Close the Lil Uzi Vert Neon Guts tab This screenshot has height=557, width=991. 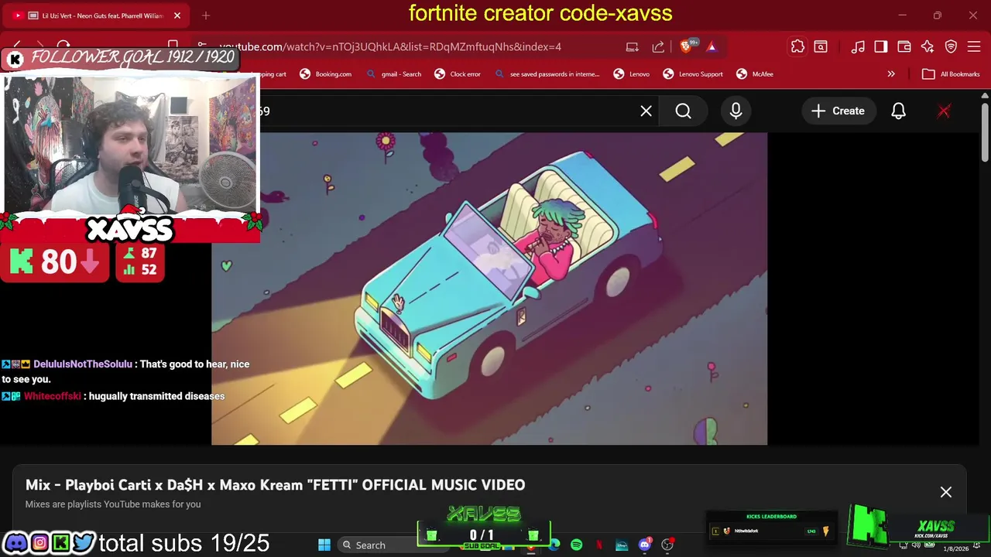(x=177, y=15)
